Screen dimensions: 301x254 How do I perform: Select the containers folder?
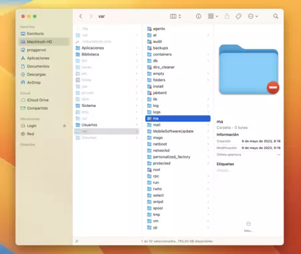point(178,54)
